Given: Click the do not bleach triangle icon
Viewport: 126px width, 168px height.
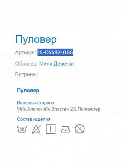Looking at the screenshot, I should click(x=36, y=129).
